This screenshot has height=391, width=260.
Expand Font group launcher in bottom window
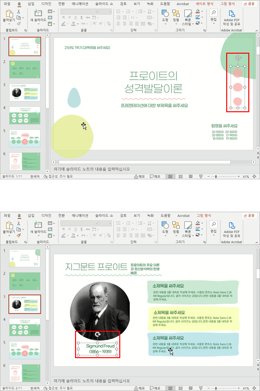click(x=112, y=242)
